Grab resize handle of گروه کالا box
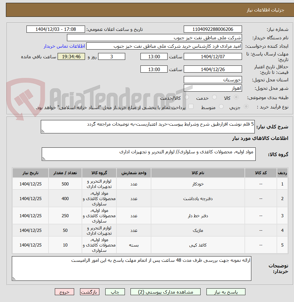Screen dimensions: 294x302 [x=44, y=159]
